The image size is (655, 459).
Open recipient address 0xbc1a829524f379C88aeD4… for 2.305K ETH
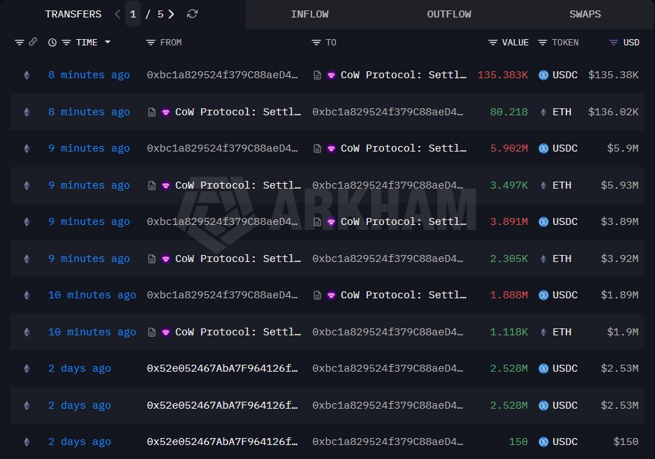(x=388, y=258)
